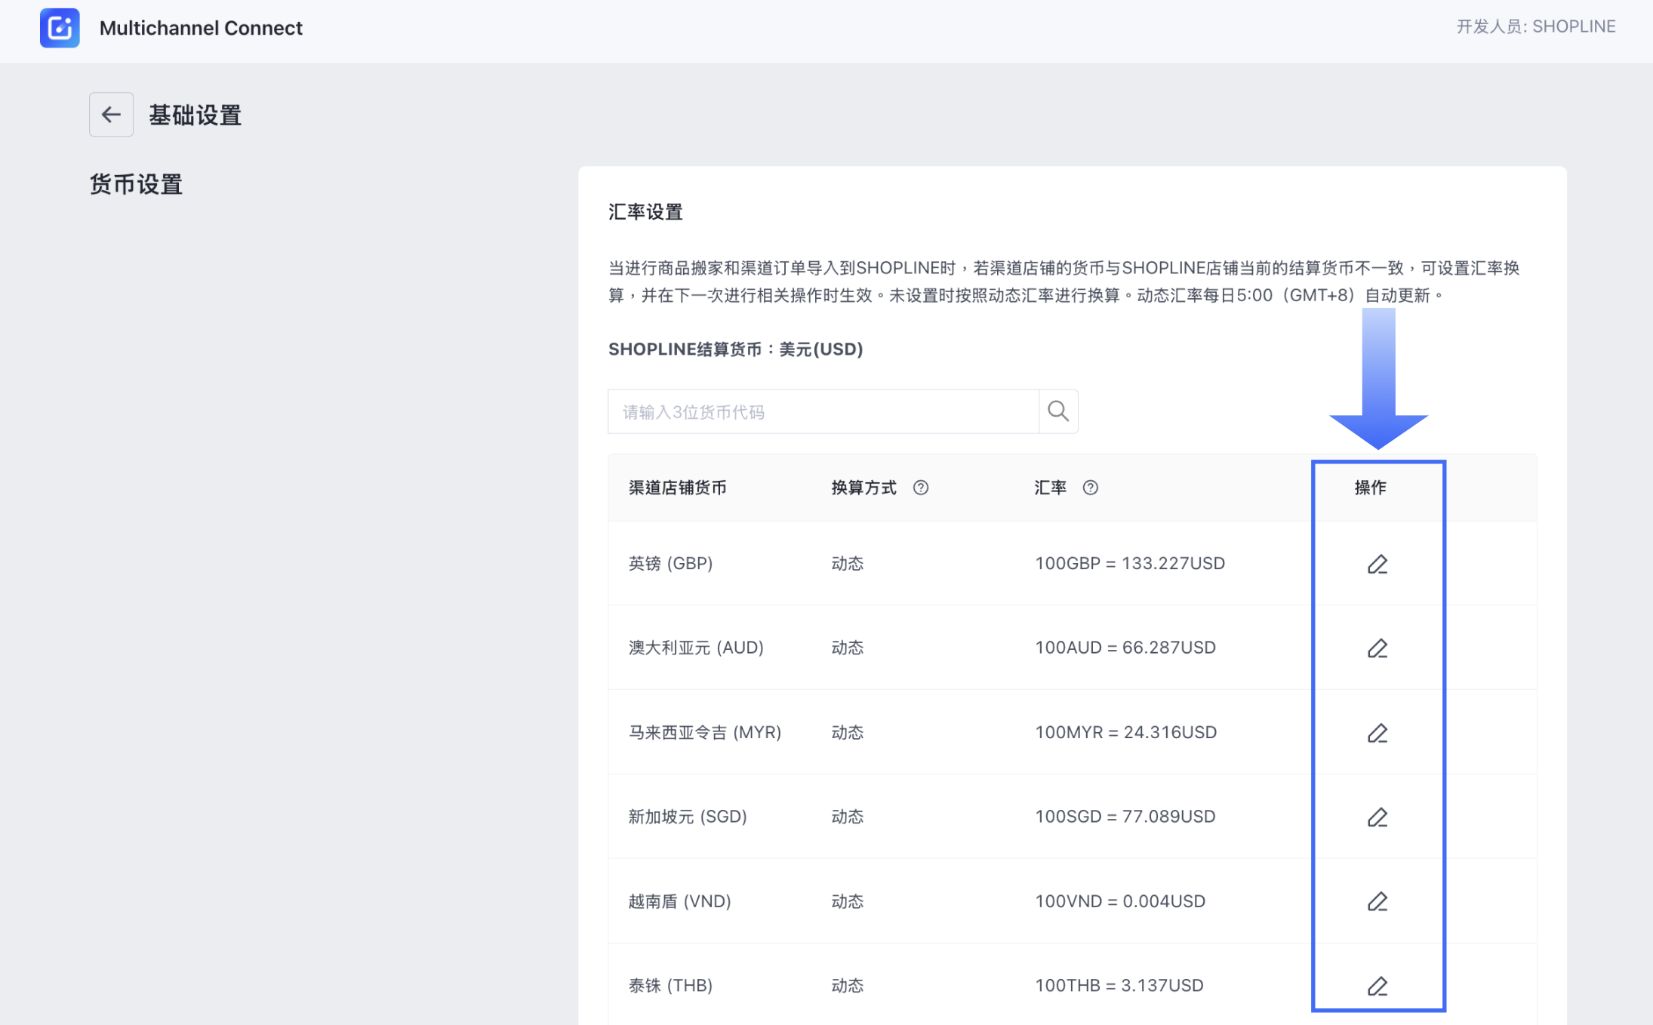This screenshot has width=1653, height=1025.
Task: Click the Multichannel Connect title text
Action: [x=201, y=28]
